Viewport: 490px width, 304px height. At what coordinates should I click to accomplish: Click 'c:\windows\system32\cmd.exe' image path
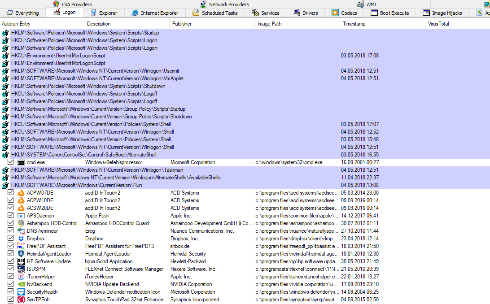coord(289,162)
